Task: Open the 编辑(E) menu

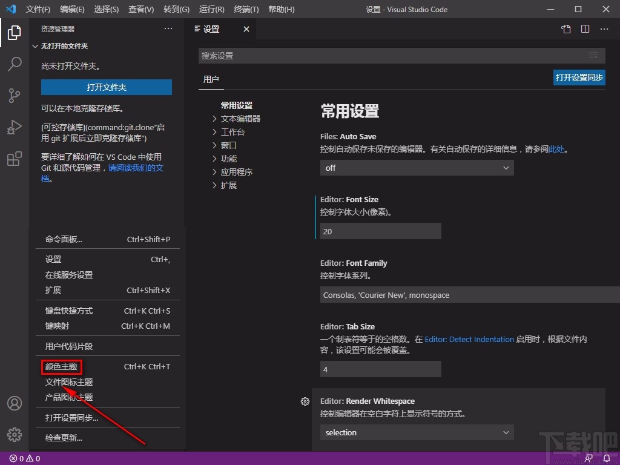Action: [72, 9]
